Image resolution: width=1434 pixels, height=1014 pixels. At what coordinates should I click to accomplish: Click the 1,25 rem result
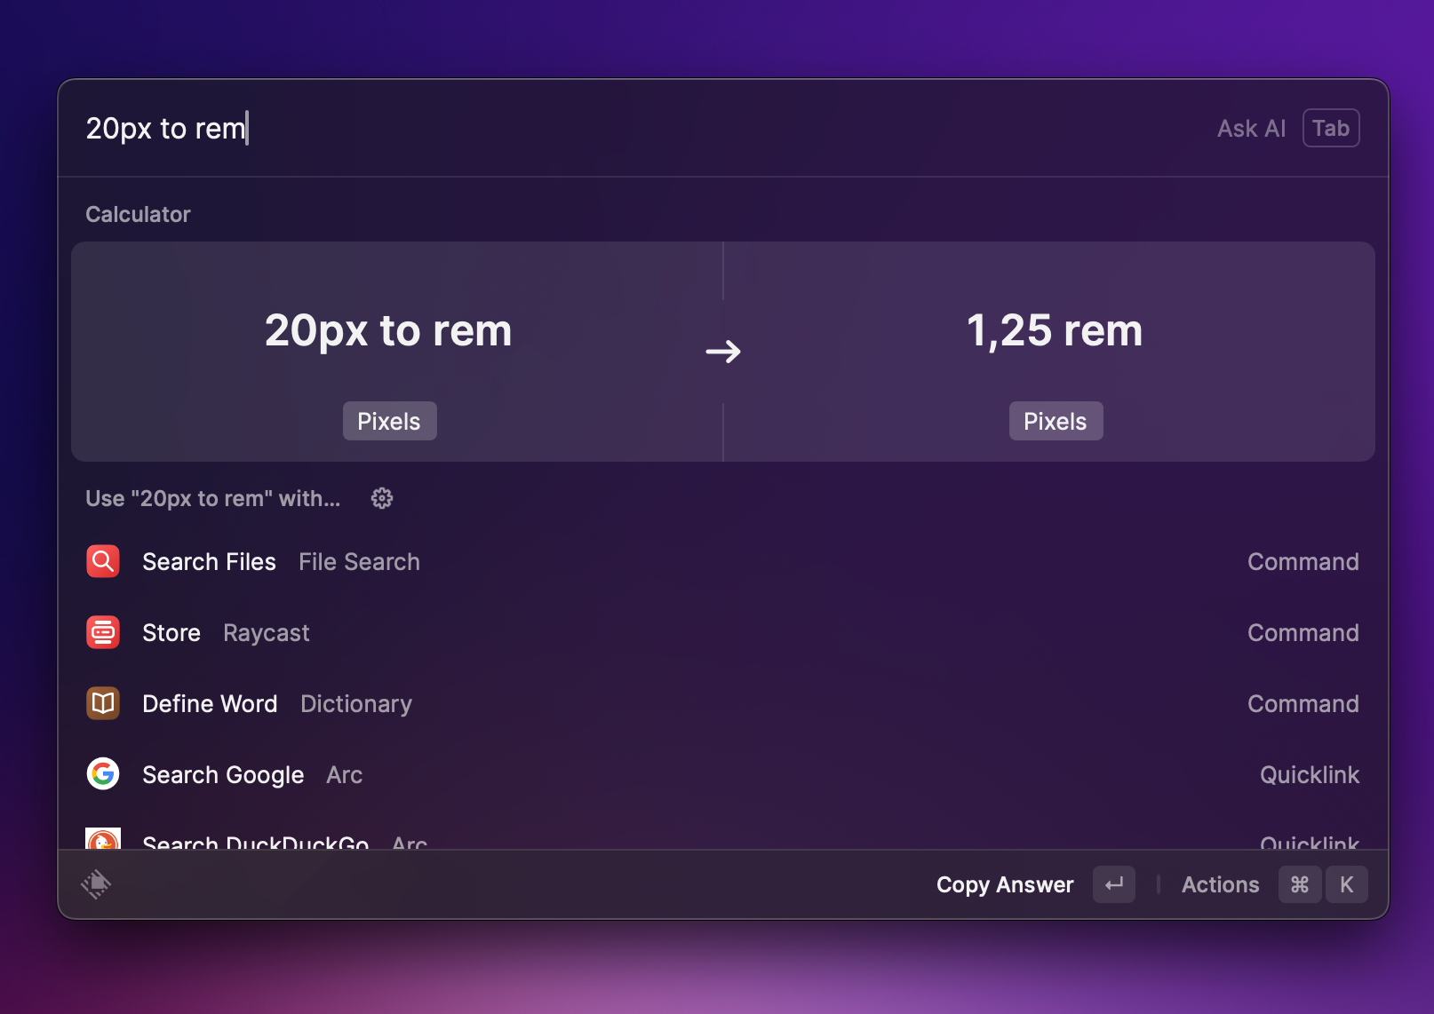point(1054,330)
